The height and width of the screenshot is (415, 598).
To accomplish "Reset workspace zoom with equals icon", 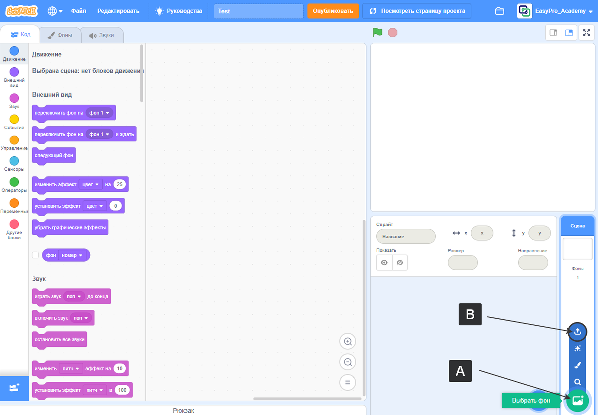I will click(x=348, y=382).
